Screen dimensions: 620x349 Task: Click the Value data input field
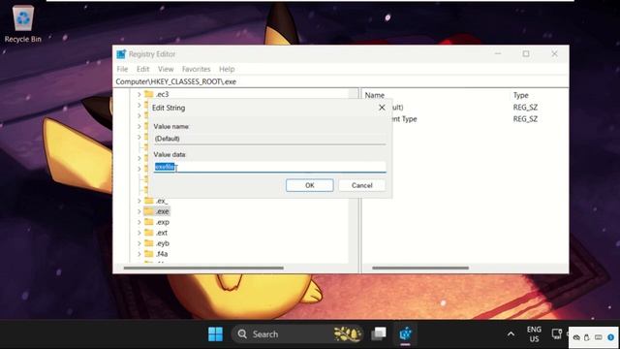(x=269, y=167)
